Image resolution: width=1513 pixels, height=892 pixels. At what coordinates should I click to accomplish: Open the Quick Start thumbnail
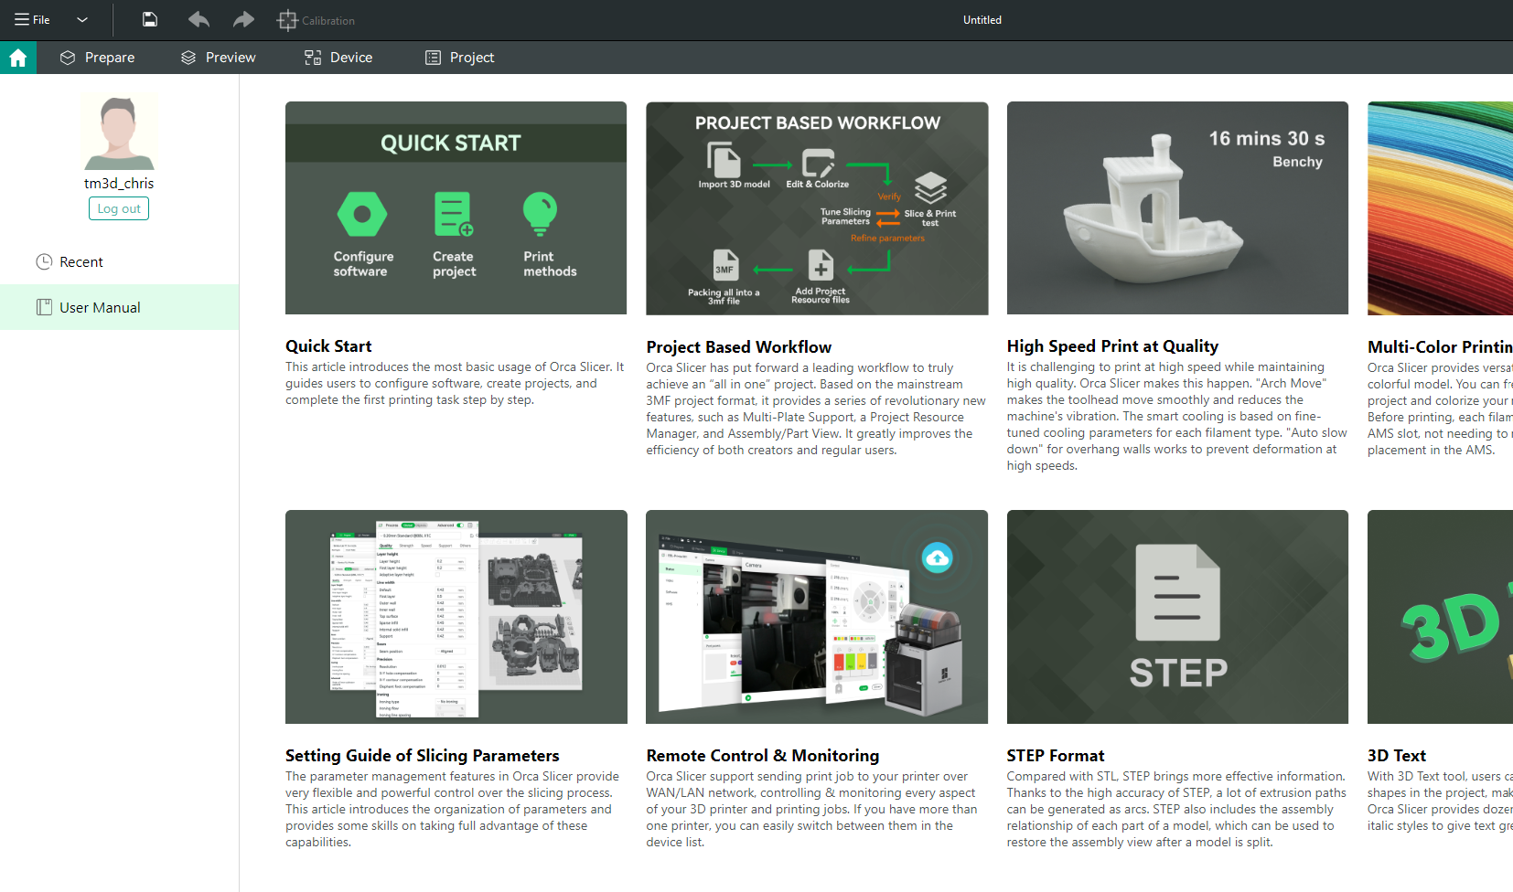coord(456,207)
